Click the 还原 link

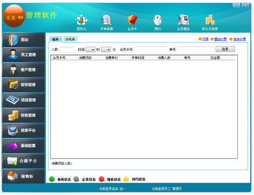205,39
